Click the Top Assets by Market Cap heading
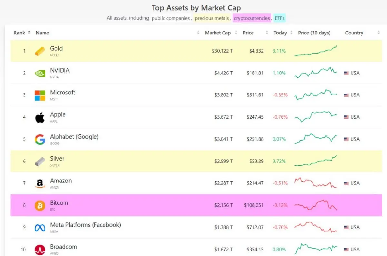 [x=196, y=8]
